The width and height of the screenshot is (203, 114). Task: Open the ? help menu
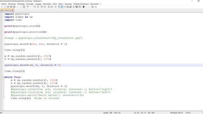click(101, 4)
